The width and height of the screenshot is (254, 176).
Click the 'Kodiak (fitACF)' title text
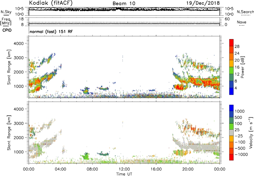pyautogui.click(x=51, y=3)
